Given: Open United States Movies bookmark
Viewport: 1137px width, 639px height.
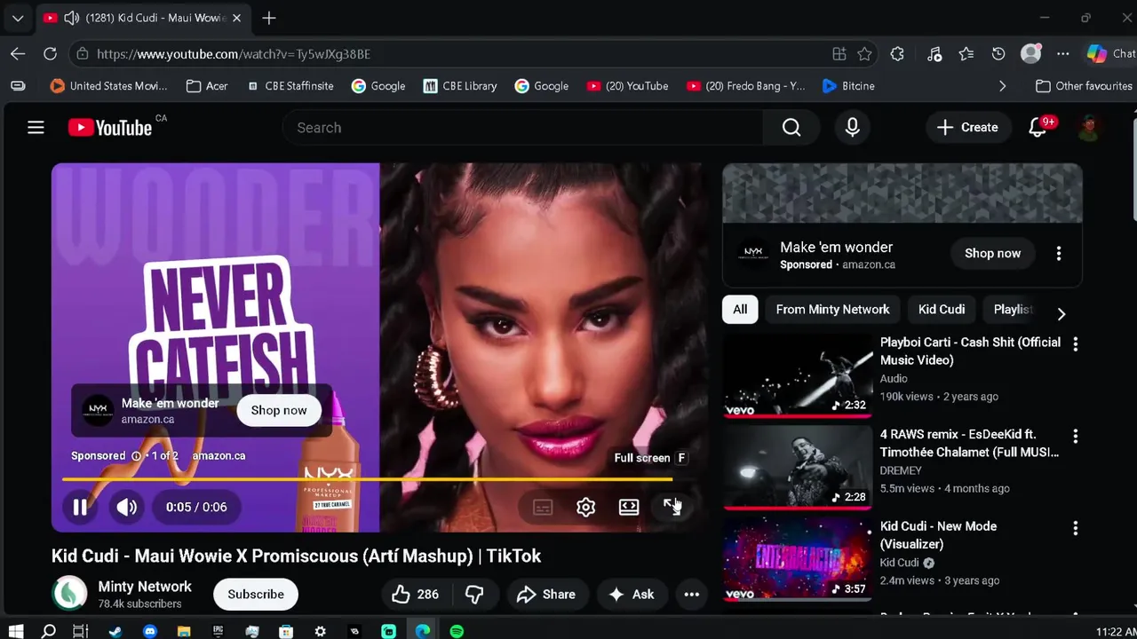Looking at the screenshot, I should (108, 86).
